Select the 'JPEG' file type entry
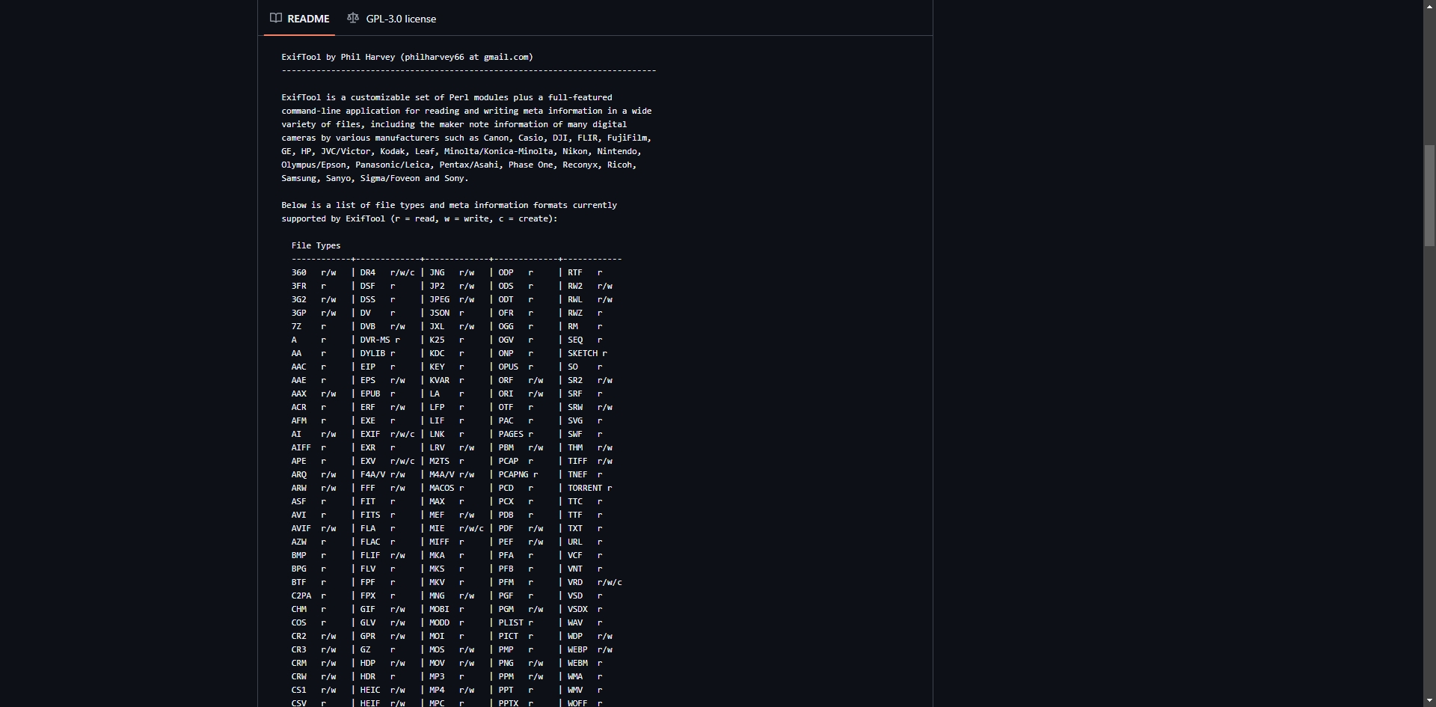The width and height of the screenshot is (1436, 707). tap(439, 299)
